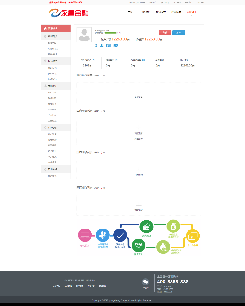Open the red 永昌事业 navigation item

pos(191,12)
